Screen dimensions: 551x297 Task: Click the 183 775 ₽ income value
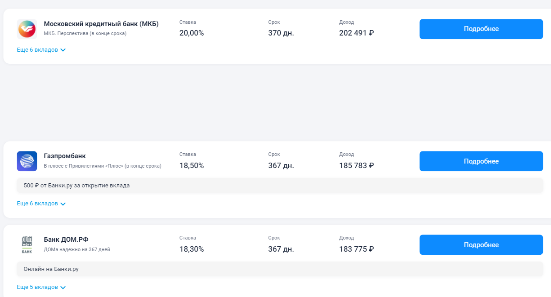[357, 249]
